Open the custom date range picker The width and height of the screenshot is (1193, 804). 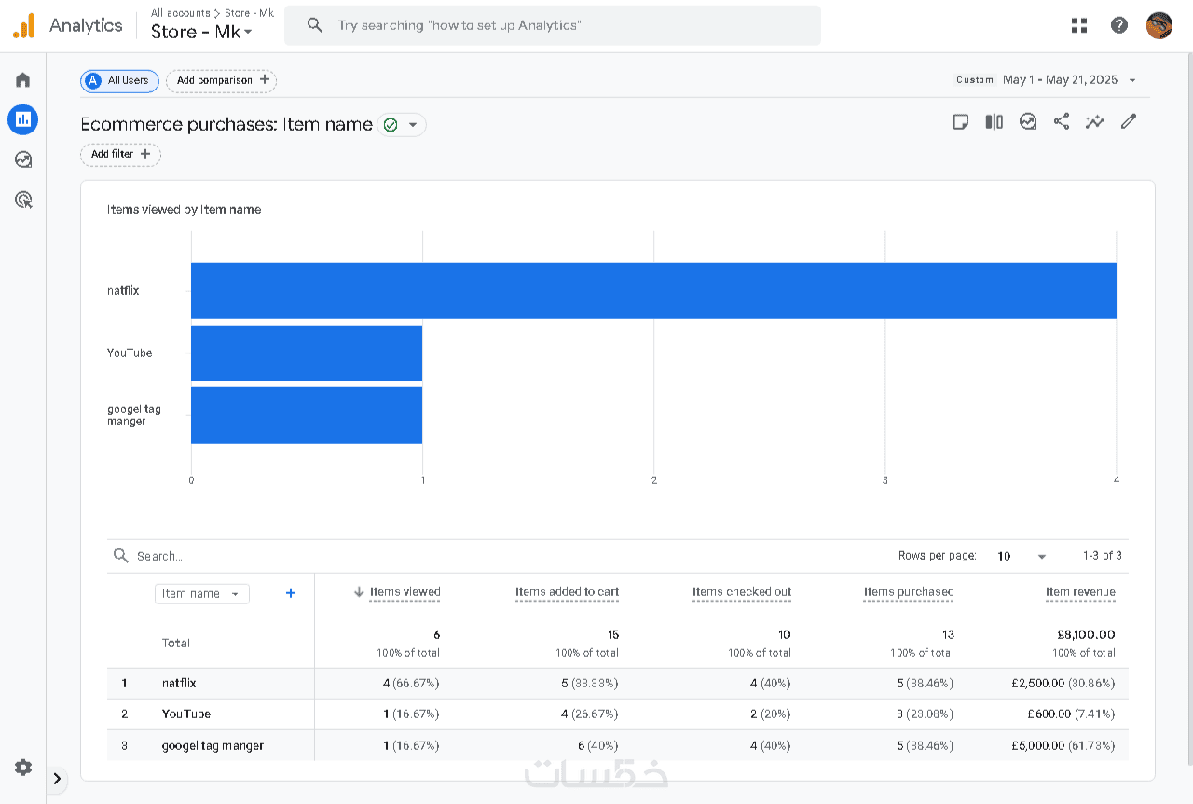(1047, 80)
